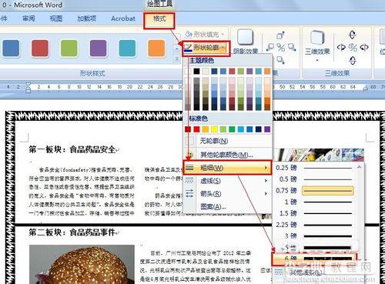Click the shape fill paint bucket icon

click(189, 34)
